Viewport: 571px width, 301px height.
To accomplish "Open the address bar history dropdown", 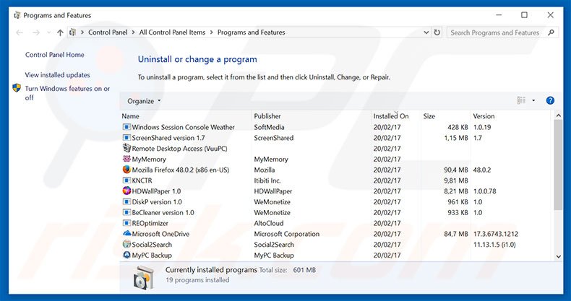I will [x=426, y=32].
